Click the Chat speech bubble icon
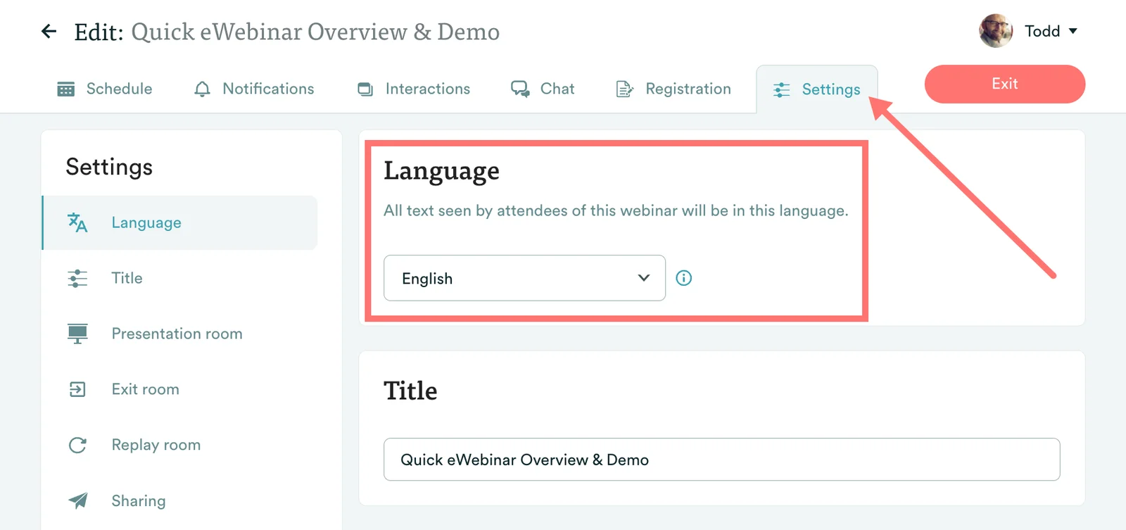This screenshot has width=1126, height=530. pos(520,89)
